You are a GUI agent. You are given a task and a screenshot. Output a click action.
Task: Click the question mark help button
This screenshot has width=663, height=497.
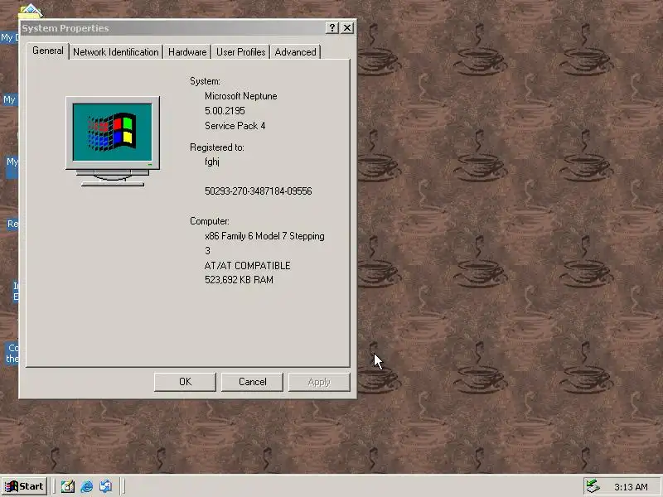tap(332, 28)
